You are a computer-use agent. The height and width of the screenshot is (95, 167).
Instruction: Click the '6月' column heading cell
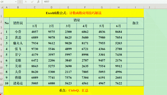118,26
